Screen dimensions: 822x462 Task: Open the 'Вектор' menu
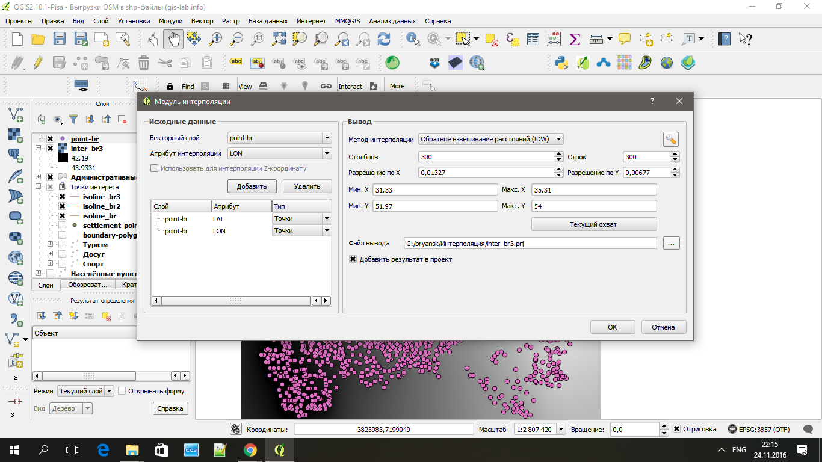202,21
